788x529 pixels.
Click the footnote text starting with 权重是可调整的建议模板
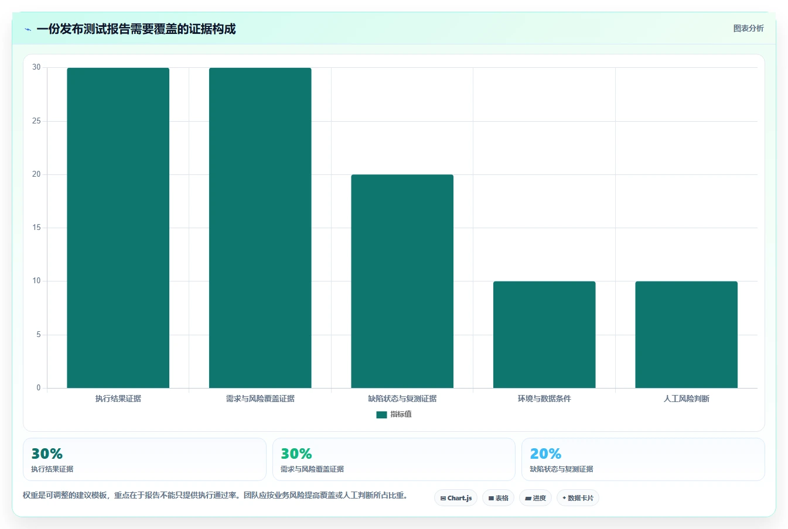coord(216,496)
